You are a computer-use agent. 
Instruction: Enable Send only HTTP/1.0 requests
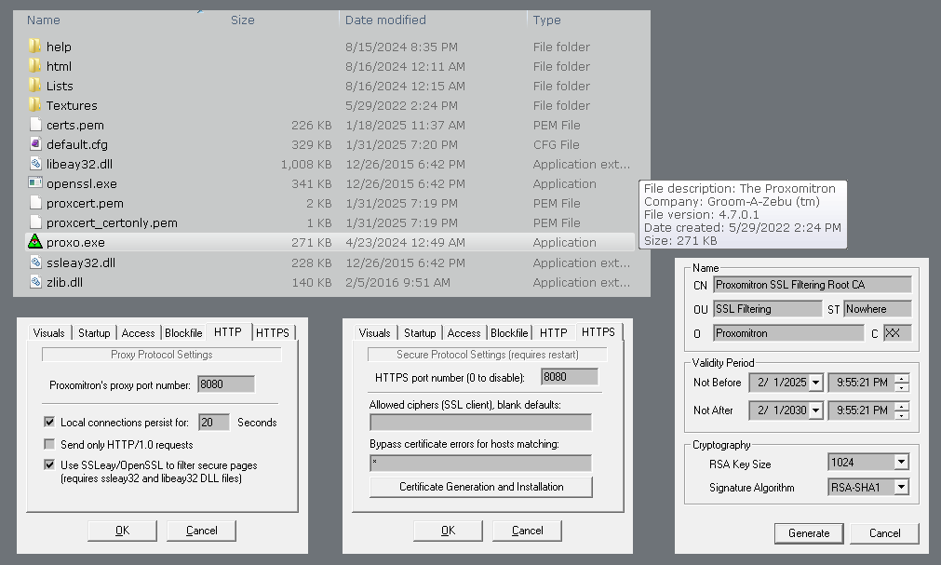pyautogui.click(x=49, y=444)
